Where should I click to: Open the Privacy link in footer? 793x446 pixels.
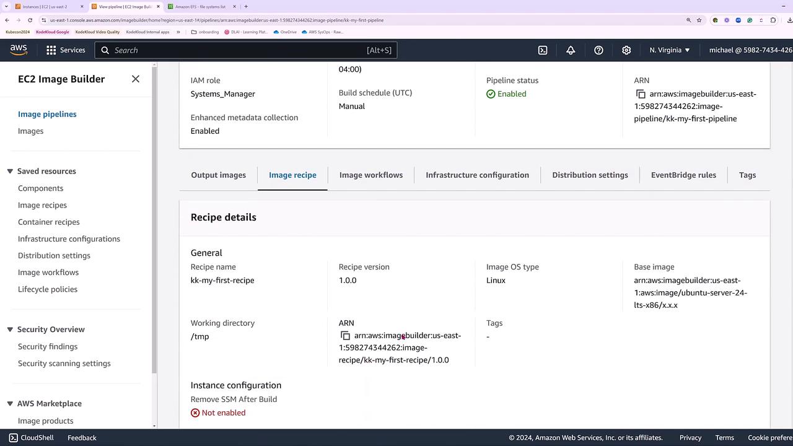point(690,437)
